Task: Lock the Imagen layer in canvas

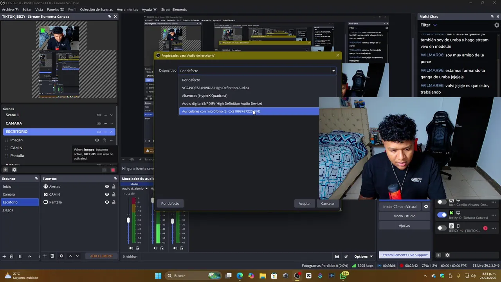Action: (x=104, y=140)
